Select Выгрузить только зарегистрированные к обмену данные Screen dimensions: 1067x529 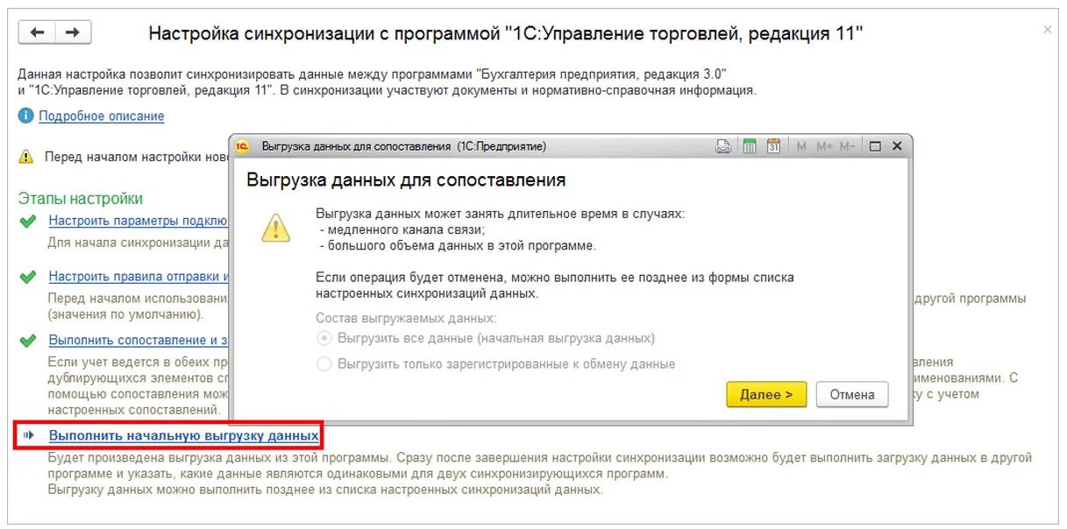496,363
